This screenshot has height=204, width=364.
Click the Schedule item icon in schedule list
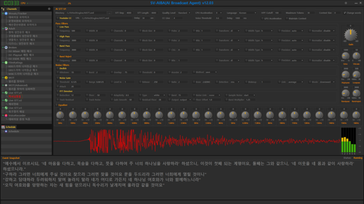6,131
